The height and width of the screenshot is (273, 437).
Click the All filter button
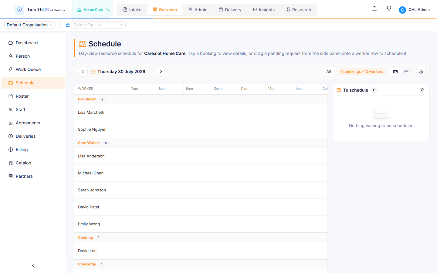tap(329, 72)
